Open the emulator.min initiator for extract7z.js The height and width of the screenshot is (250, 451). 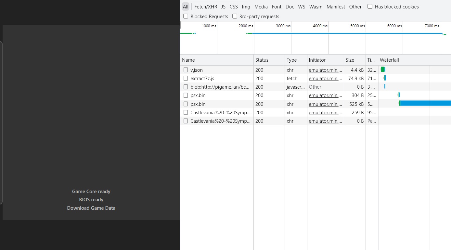pos(325,78)
